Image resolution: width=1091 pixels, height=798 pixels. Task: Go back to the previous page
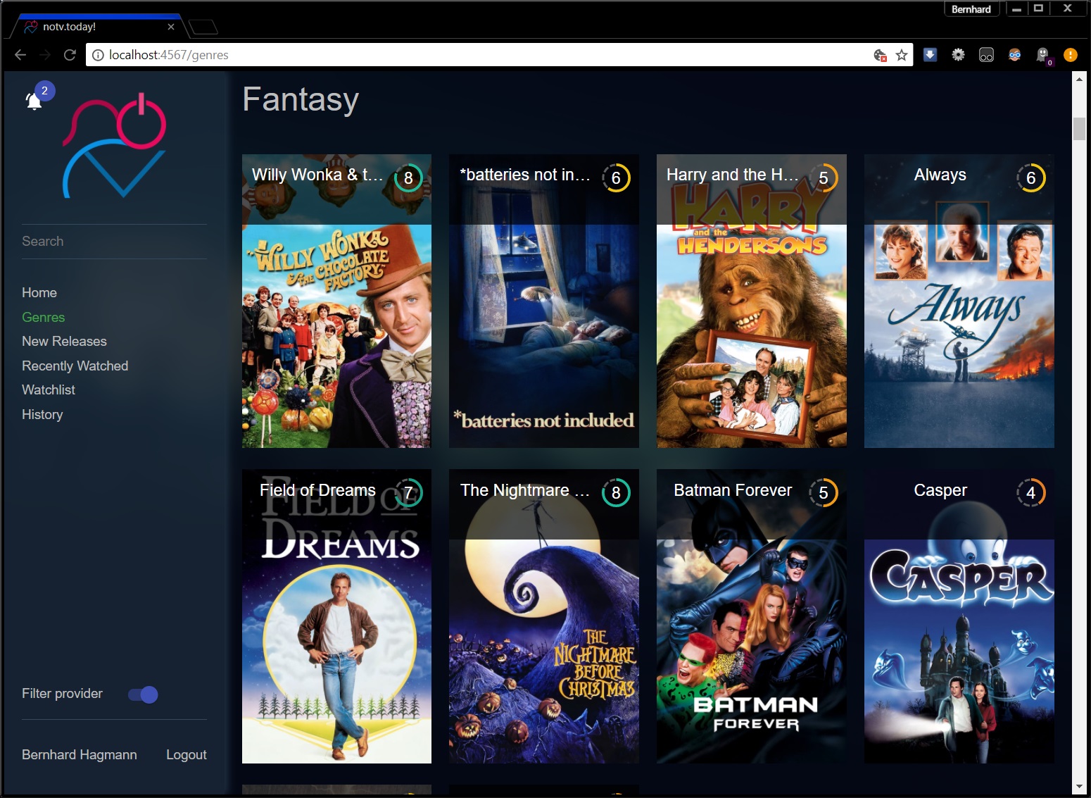pos(20,55)
